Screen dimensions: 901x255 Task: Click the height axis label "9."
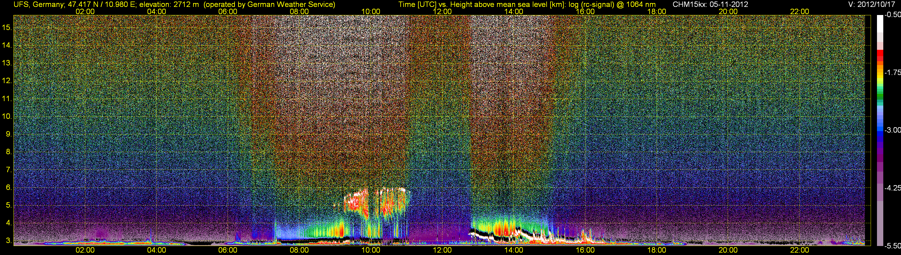(x=9, y=134)
